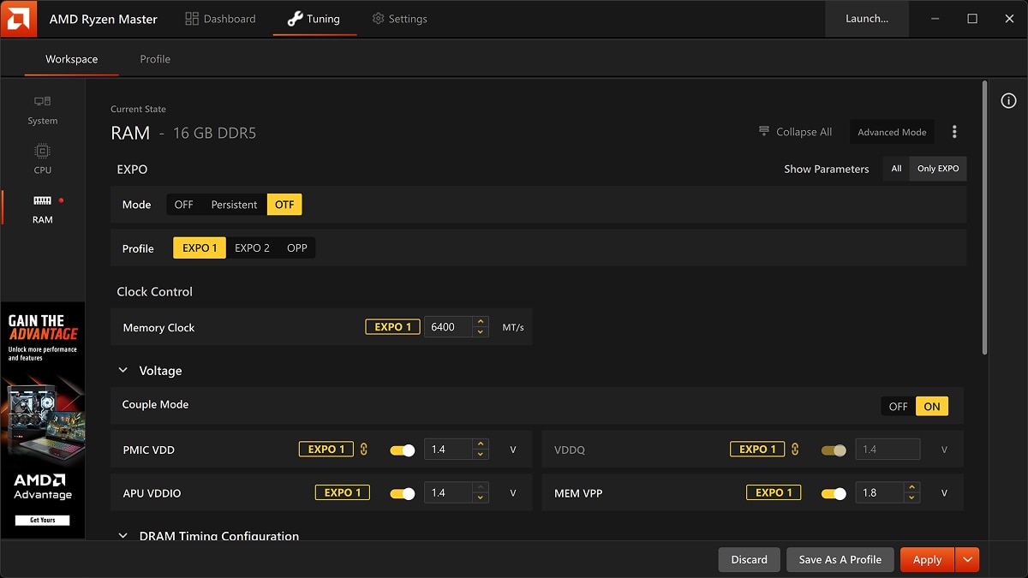Increase PMIC VDD voltage
Screen dimensions: 1028x578
(x=481, y=444)
